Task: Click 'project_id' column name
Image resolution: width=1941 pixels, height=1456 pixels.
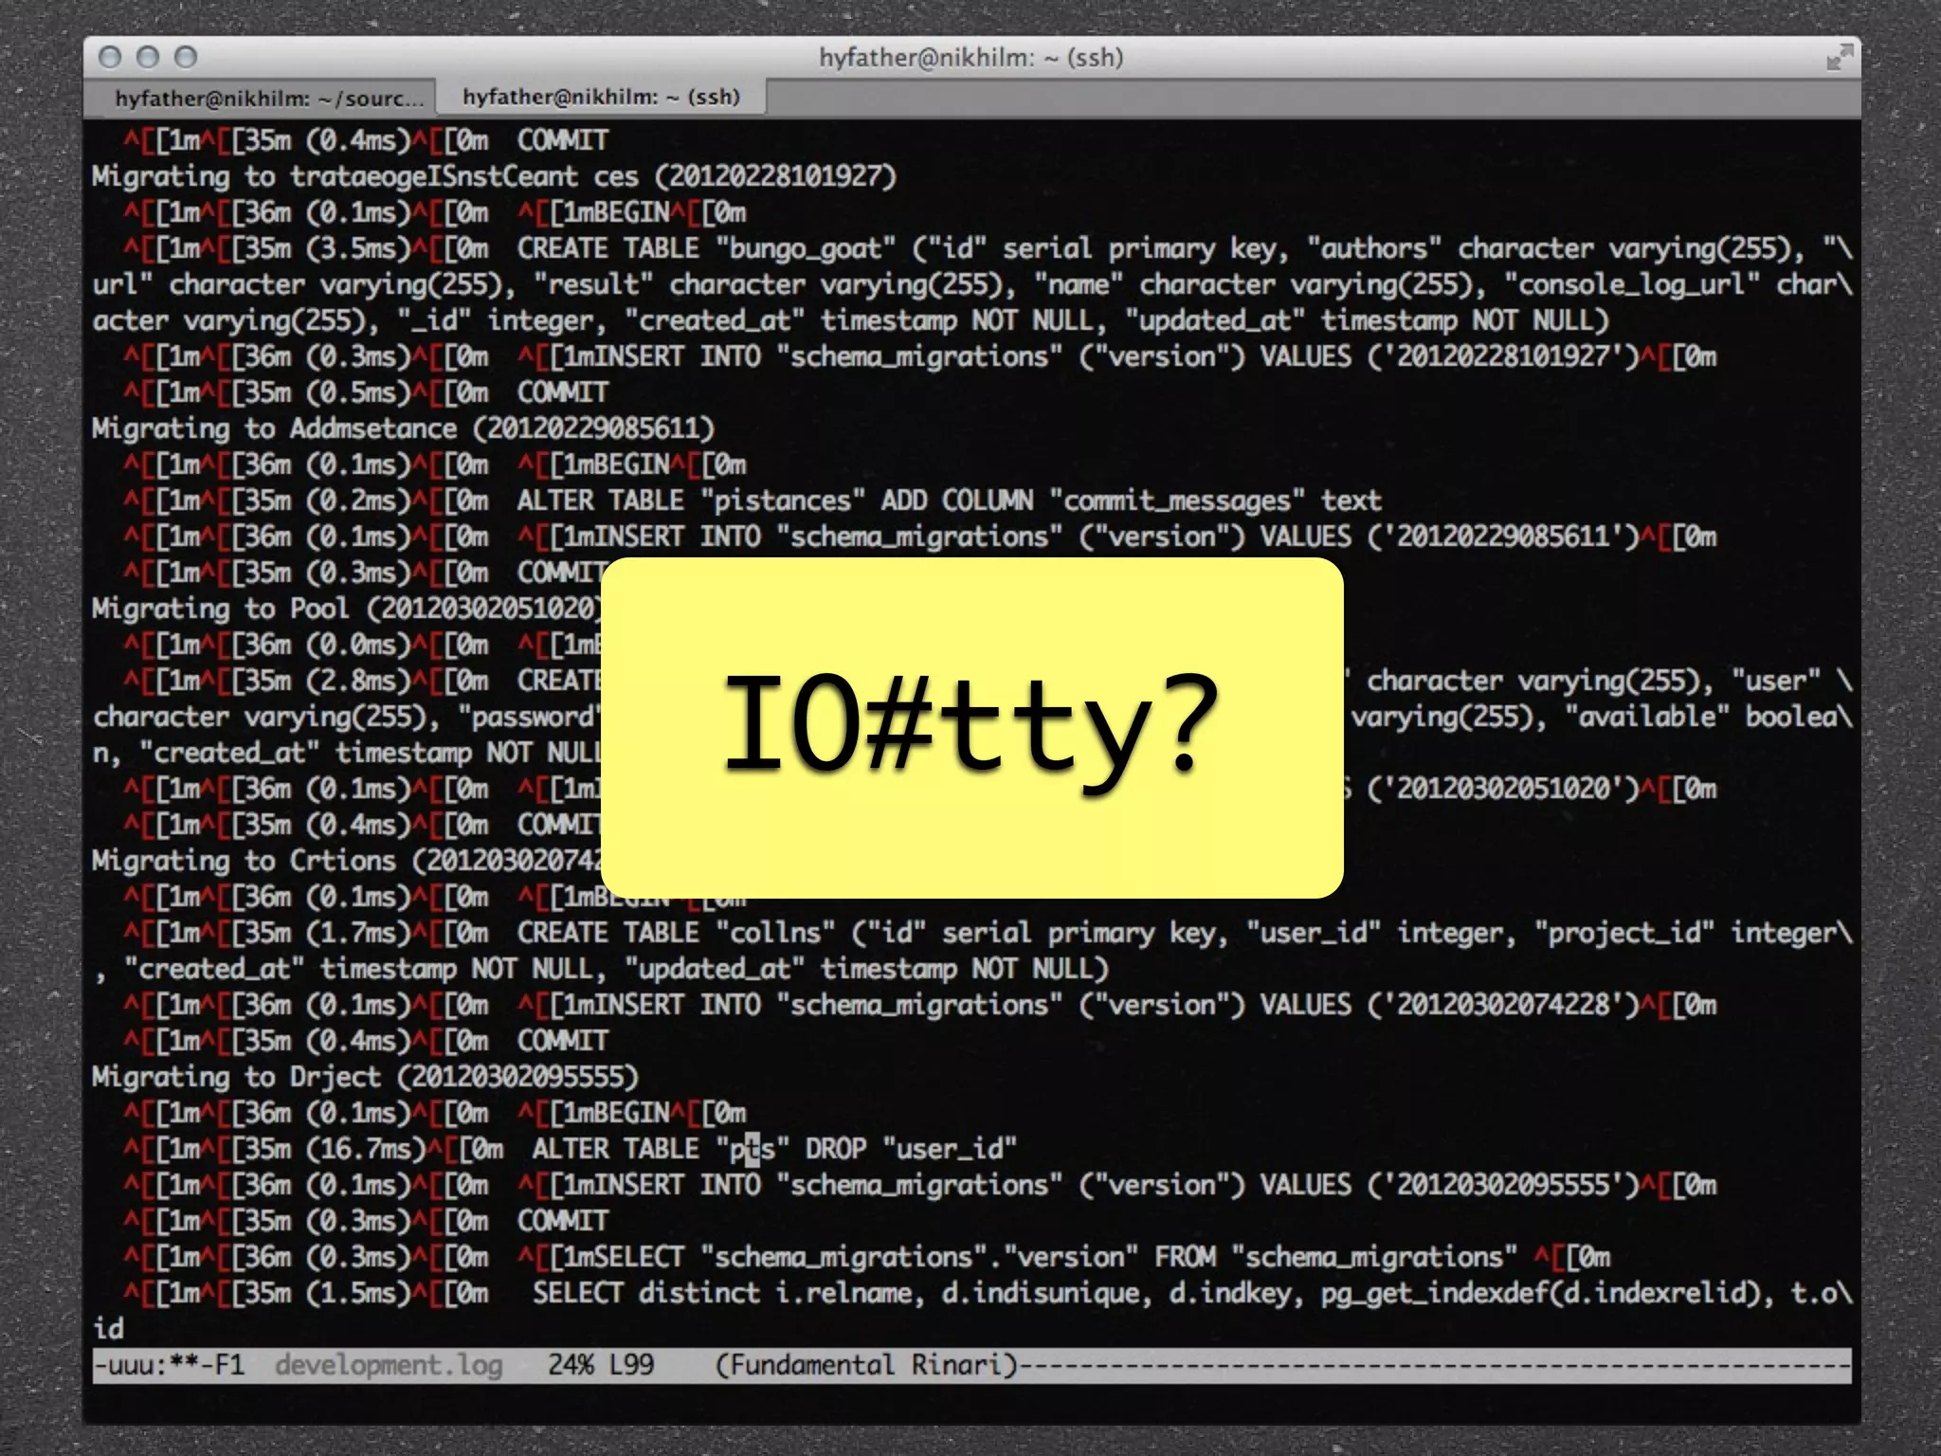Action: coord(1624,933)
